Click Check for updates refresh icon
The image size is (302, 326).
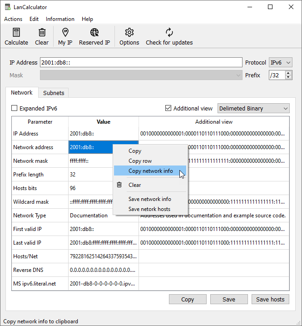(x=169, y=32)
